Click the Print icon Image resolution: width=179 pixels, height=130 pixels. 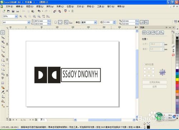(18, 11)
